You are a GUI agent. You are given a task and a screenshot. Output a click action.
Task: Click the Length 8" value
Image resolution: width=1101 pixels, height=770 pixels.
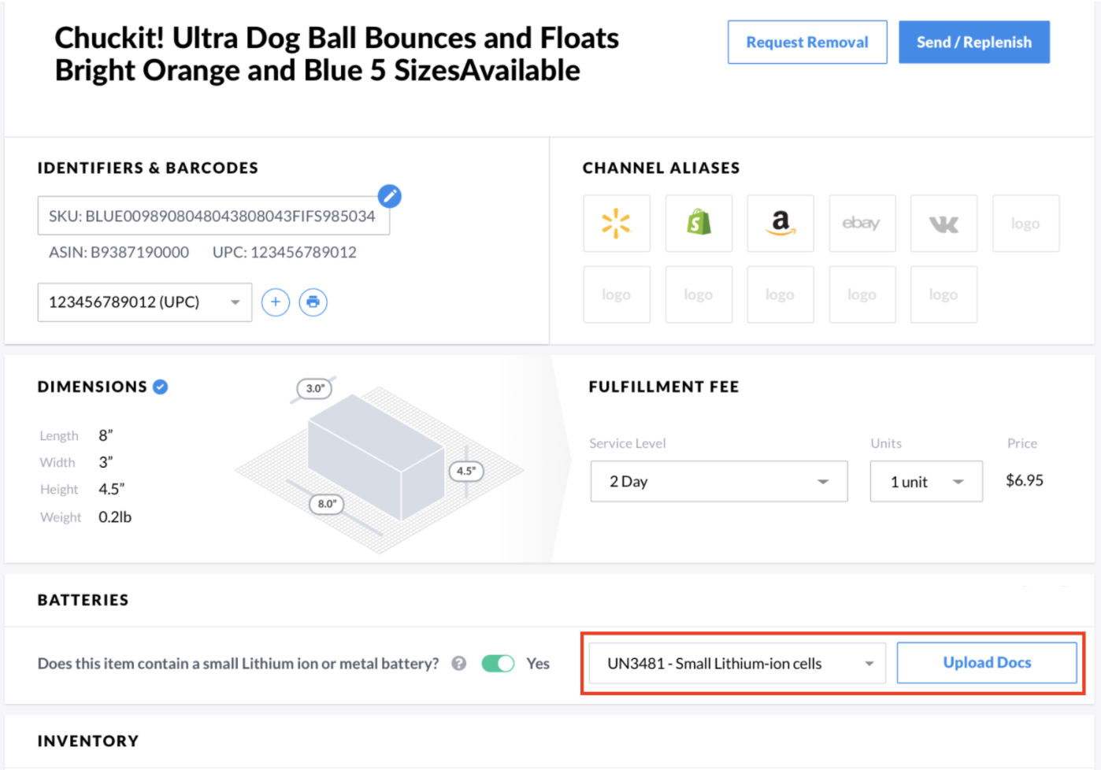click(x=106, y=435)
